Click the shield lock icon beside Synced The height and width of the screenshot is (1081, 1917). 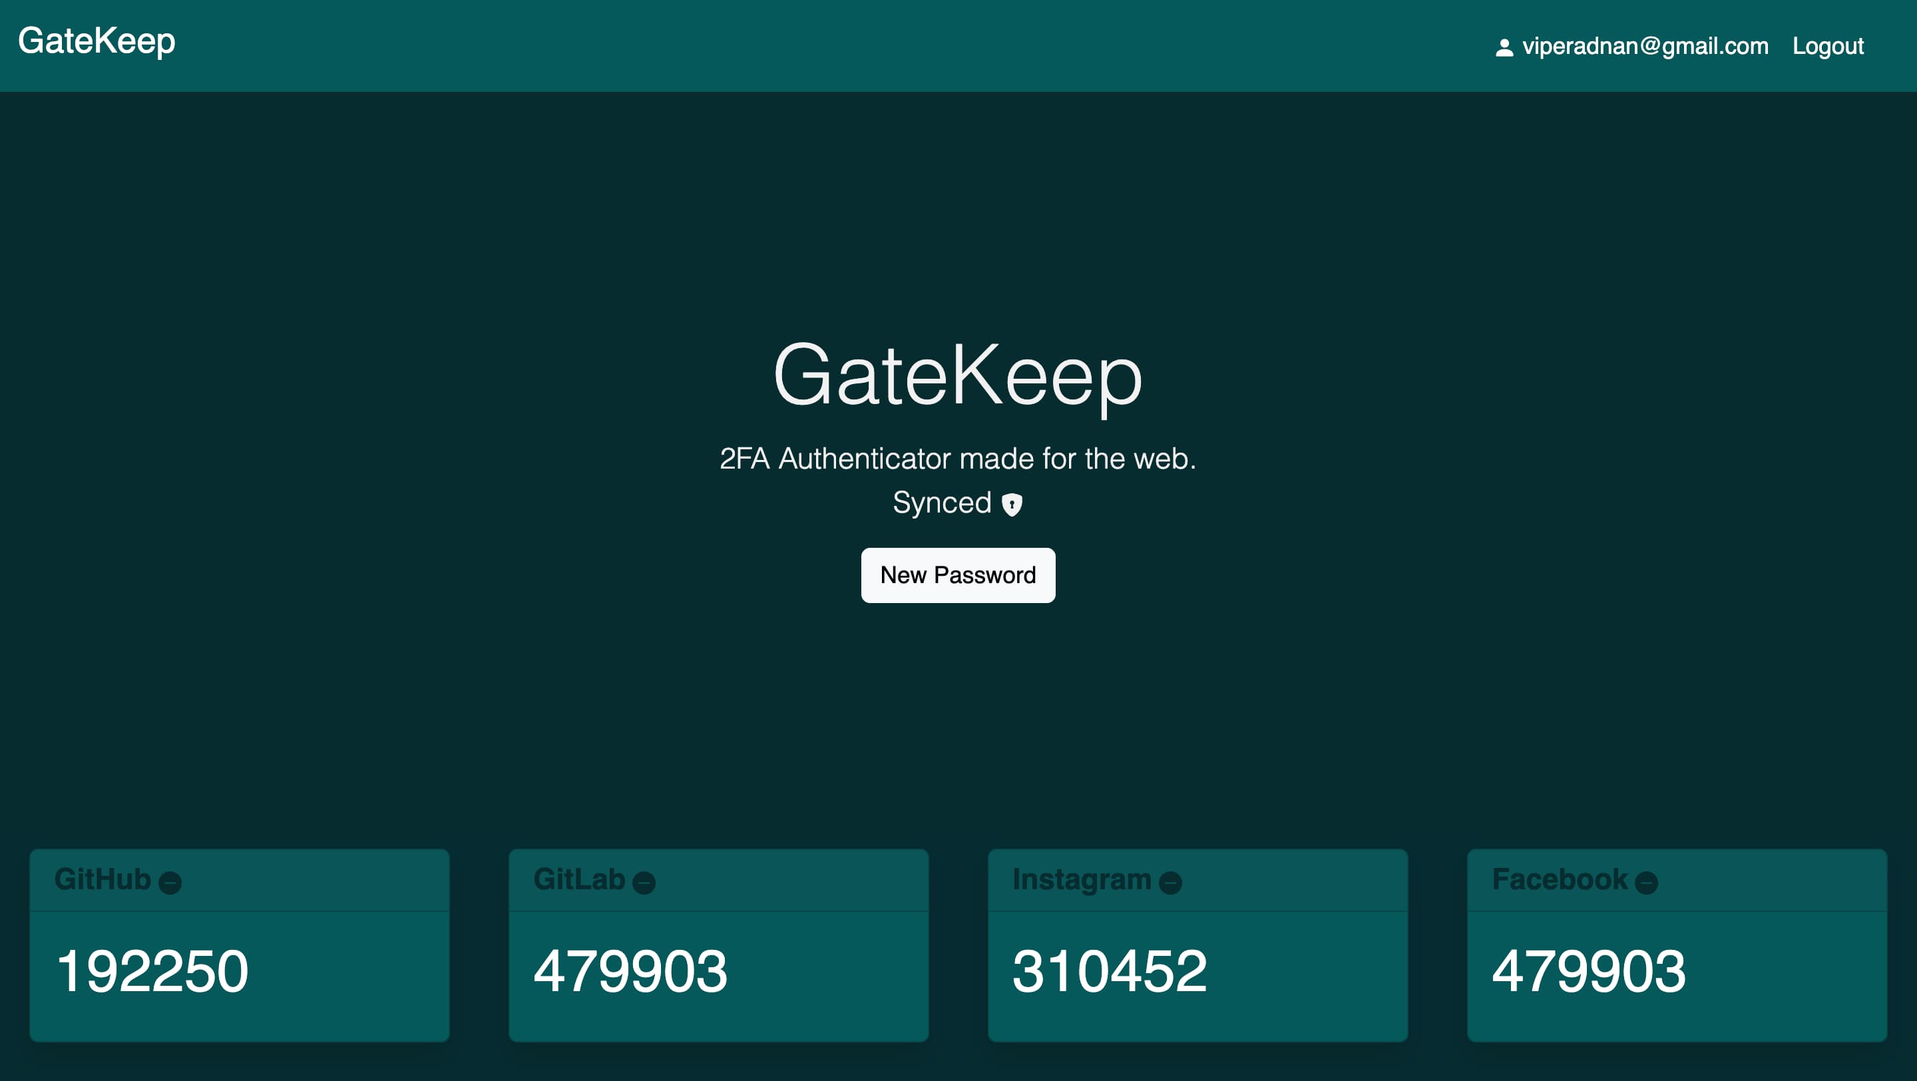point(1011,505)
